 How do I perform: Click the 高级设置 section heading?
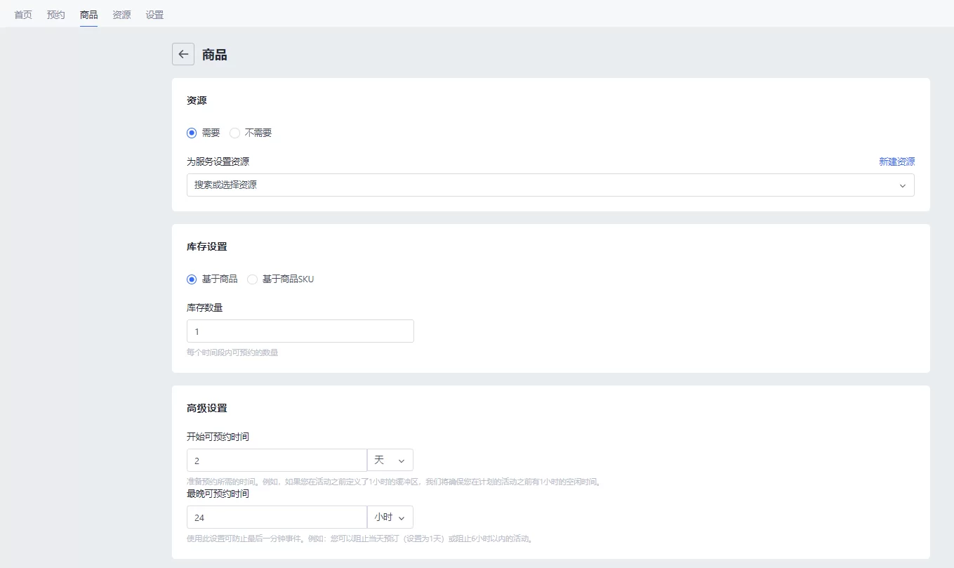pyautogui.click(x=207, y=408)
